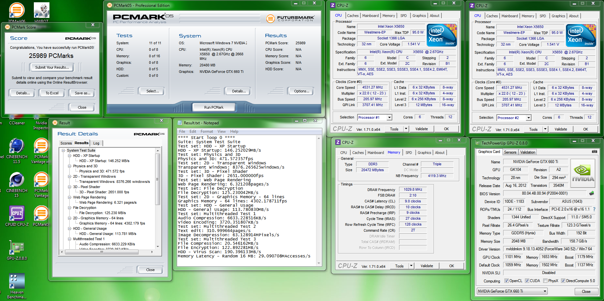
Task: Open the Notepad Help menu
Action: coord(234,131)
